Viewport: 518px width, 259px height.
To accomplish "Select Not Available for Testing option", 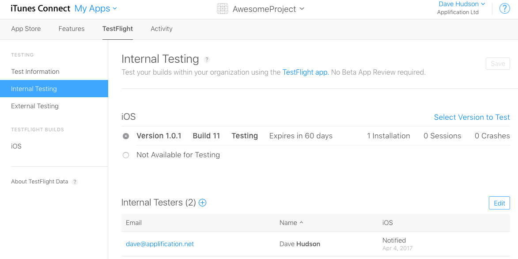I will pos(126,155).
